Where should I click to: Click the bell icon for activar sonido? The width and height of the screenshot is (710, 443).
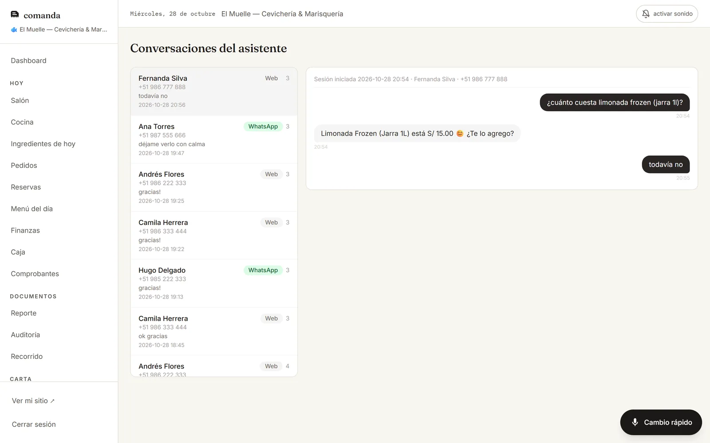646,14
